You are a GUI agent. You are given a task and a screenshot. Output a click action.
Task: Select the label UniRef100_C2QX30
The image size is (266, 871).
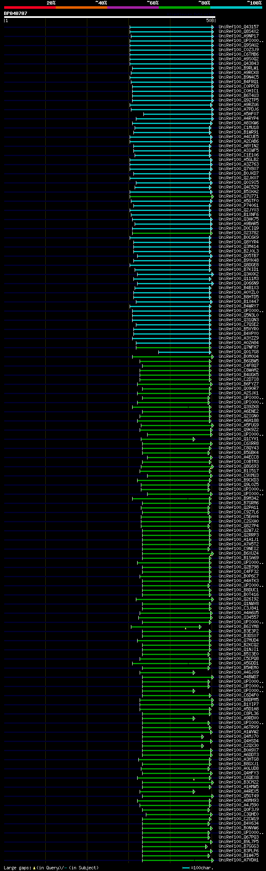[239, 745]
